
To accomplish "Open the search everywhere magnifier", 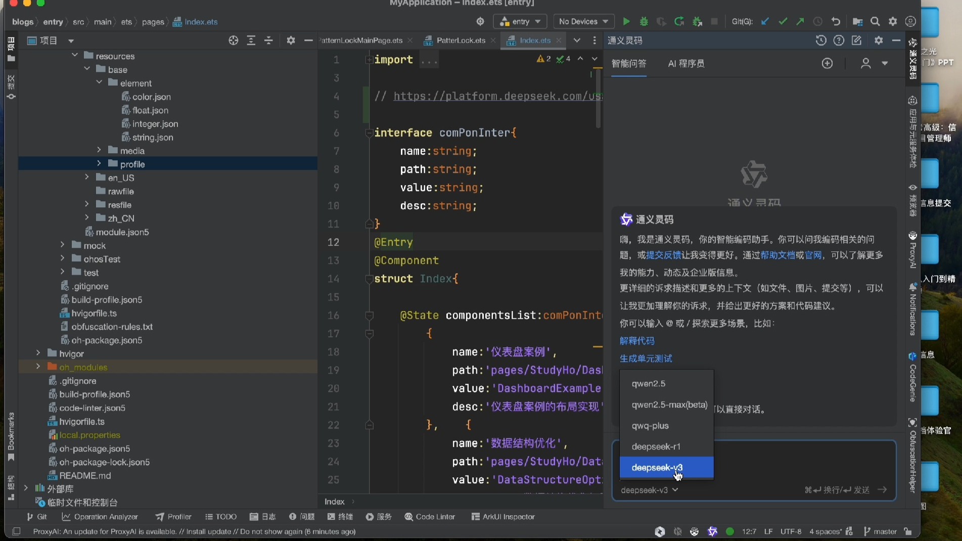I will [x=875, y=22].
